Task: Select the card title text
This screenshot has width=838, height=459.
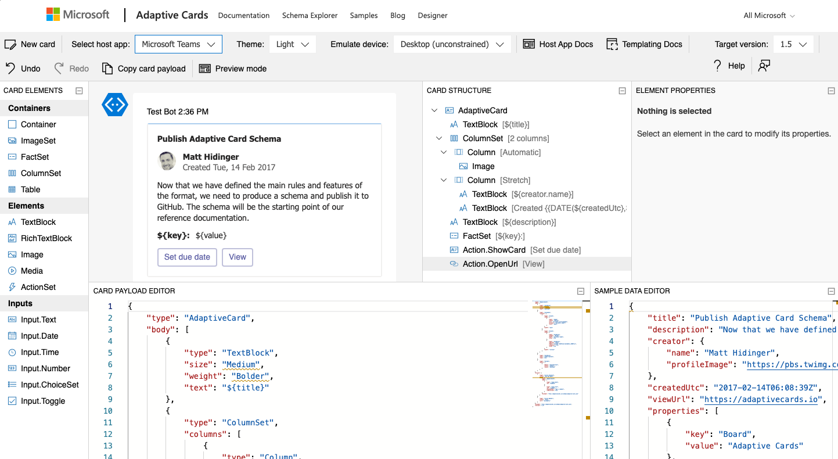Action: pos(219,139)
